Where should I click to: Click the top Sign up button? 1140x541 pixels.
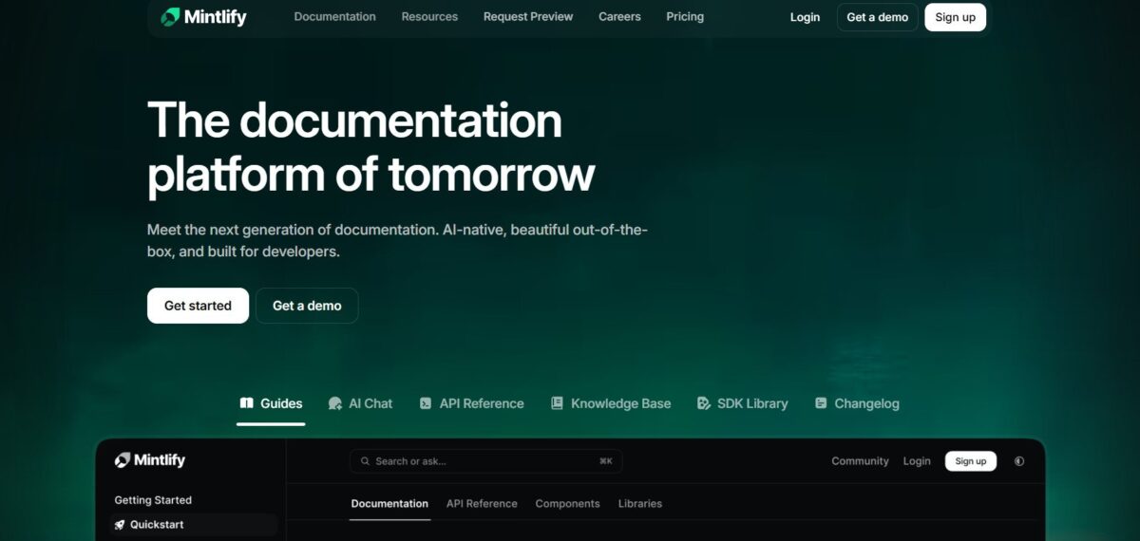(x=955, y=17)
